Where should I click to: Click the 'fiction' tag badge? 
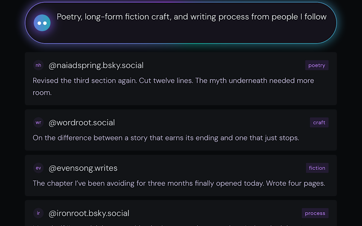coord(317,168)
